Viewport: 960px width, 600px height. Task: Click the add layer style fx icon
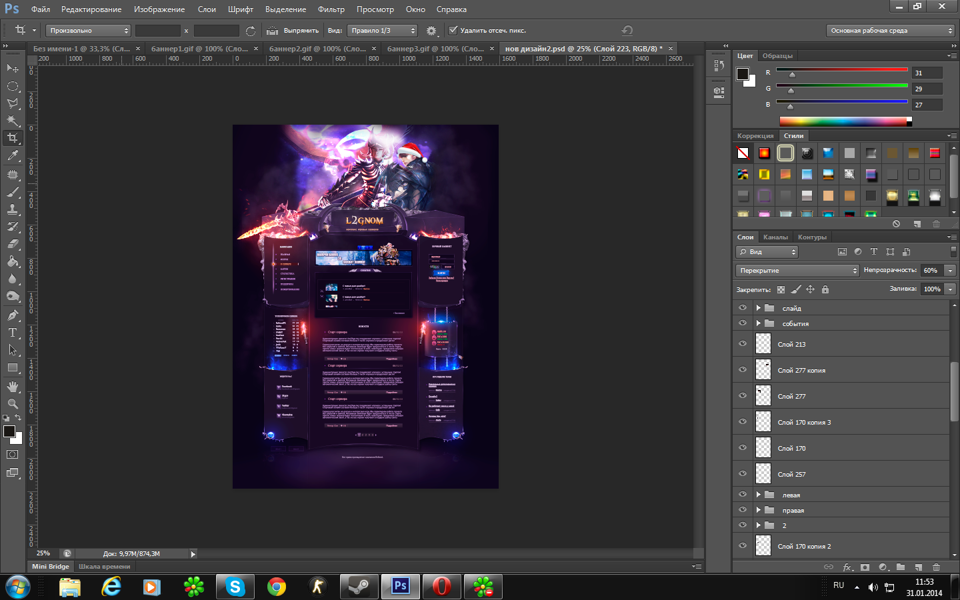tap(847, 567)
